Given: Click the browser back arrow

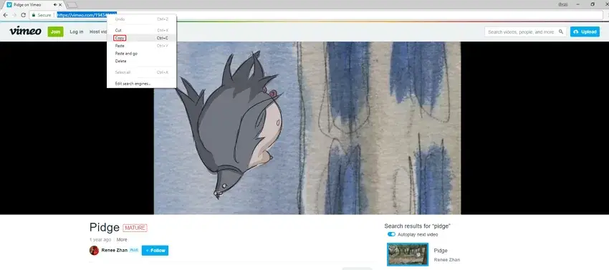Looking at the screenshot, I should [6, 15].
